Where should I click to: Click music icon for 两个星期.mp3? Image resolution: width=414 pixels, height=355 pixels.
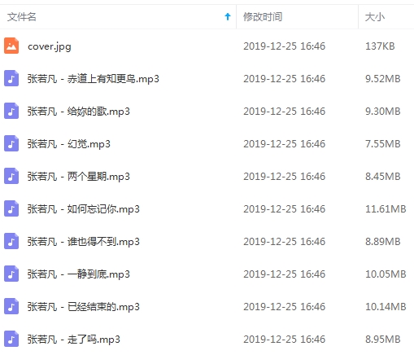point(11,176)
